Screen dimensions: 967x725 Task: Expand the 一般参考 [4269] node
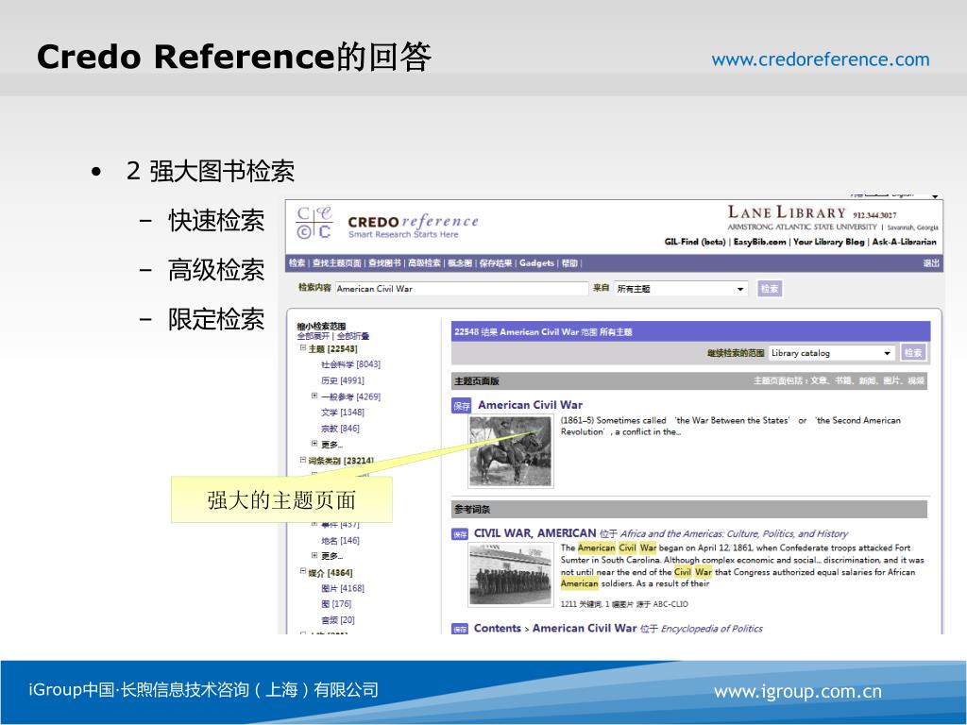point(314,396)
